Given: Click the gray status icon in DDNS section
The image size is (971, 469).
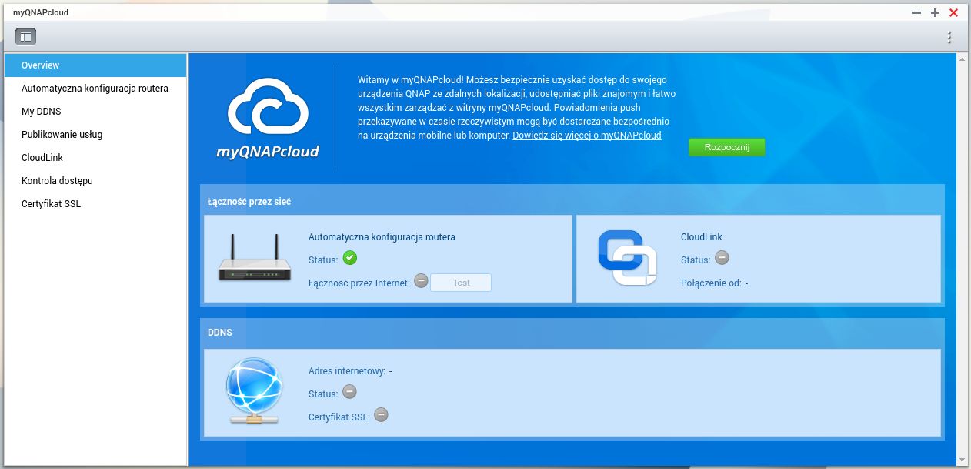Looking at the screenshot, I should (x=349, y=392).
